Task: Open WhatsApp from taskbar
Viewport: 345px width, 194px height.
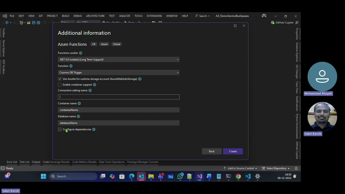Action: pyautogui.click(x=180, y=176)
